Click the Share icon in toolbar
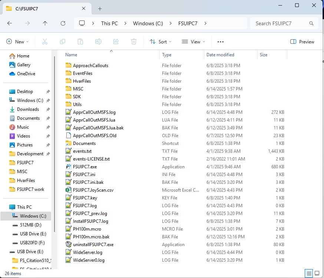324x278 pixels. click(116, 42)
